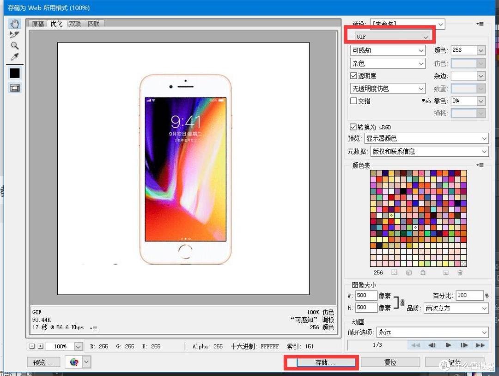
Task: Switch to the 双联 tab
Action: pyautogui.click(x=75, y=24)
